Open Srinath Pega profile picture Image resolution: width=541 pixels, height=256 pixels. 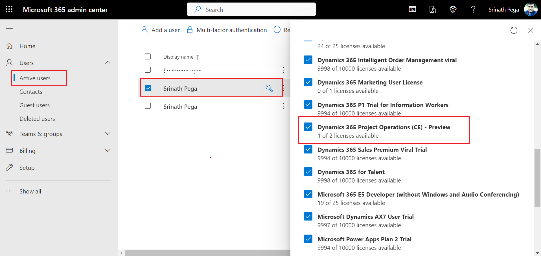pyautogui.click(x=531, y=10)
